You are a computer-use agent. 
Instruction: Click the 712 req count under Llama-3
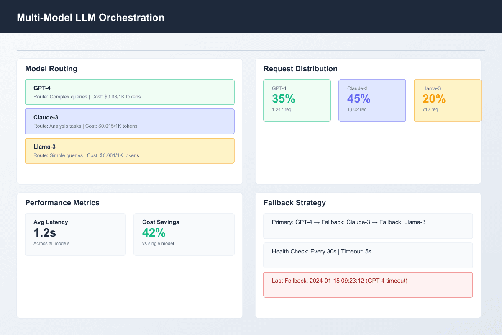(x=431, y=109)
